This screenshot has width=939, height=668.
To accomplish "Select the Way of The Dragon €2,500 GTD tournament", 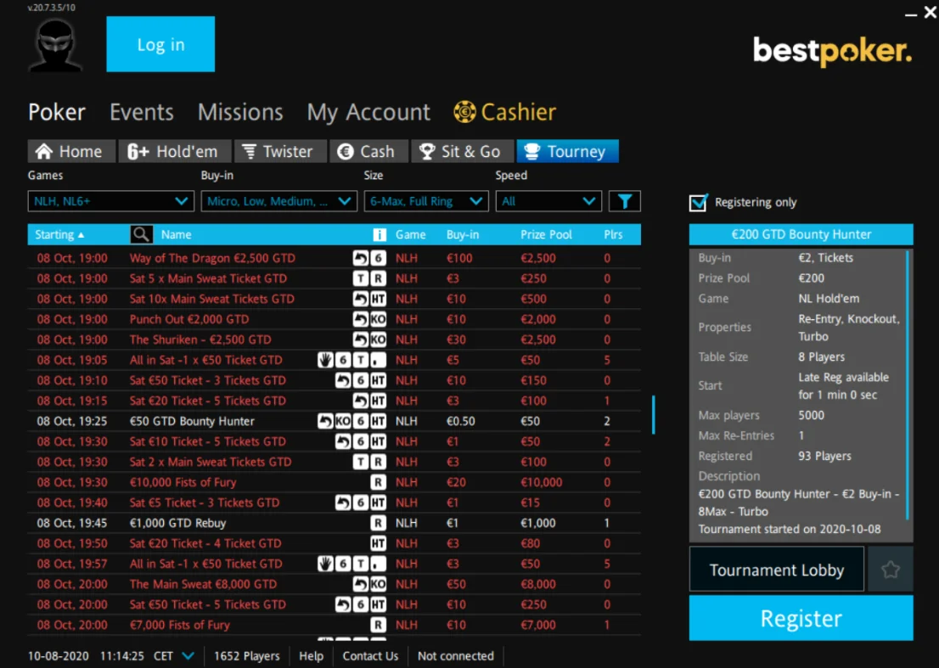I will (x=335, y=259).
